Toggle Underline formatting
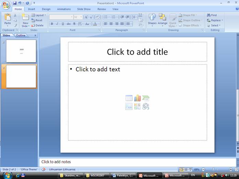The height and width of the screenshot is (179, 239). click(x=63, y=24)
